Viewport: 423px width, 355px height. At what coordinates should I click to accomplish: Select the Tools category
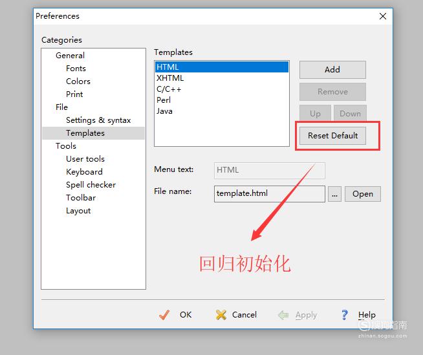pos(66,146)
